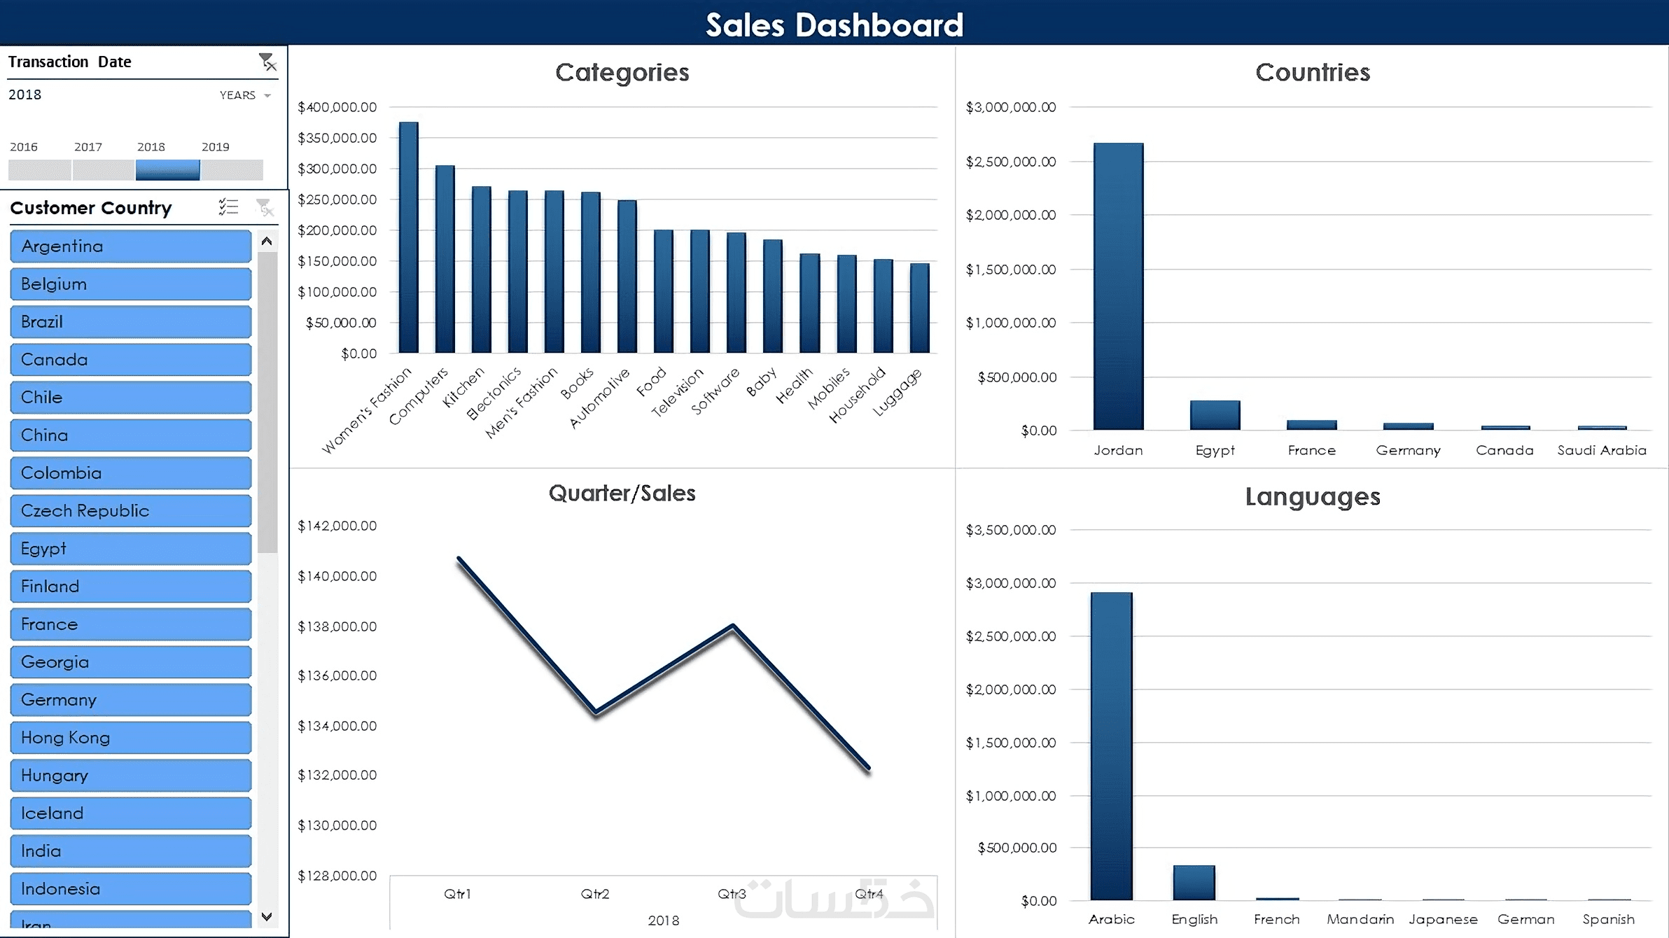Image resolution: width=1669 pixels, height=938 pixels.
Task: Select the Quarter/Sales chart title
Action: coord(622,493)
